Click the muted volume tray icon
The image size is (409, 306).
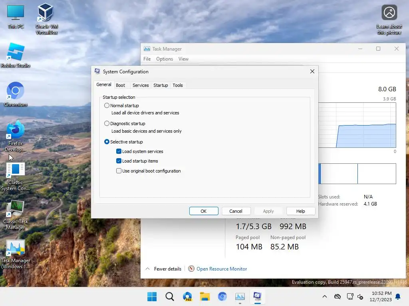[360, 296]
